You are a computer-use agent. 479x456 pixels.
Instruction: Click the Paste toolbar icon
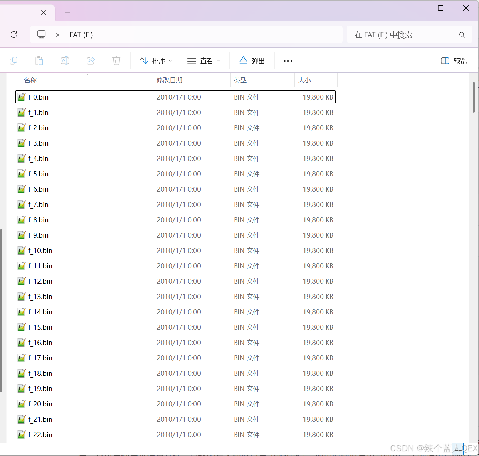pyautogui.click(x=39, y=61)
